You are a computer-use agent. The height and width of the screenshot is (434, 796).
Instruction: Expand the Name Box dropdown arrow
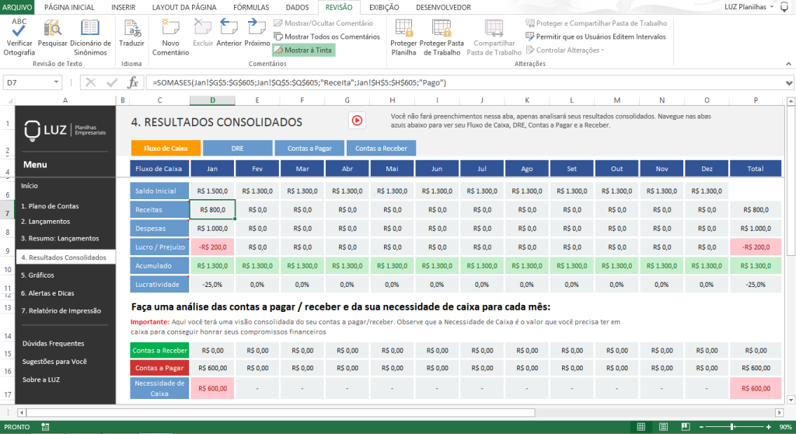(57, 82)
